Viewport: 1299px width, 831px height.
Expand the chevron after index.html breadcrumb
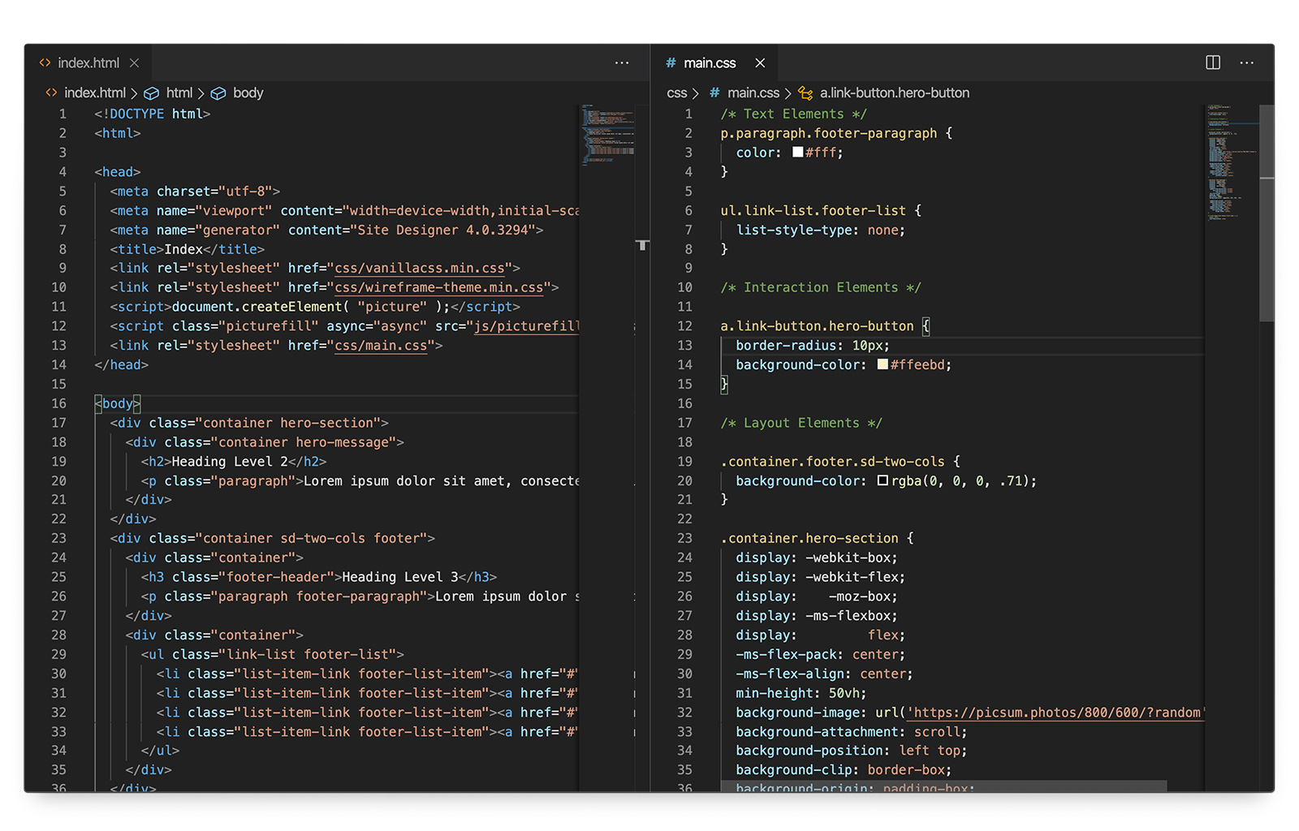(135, 93)
